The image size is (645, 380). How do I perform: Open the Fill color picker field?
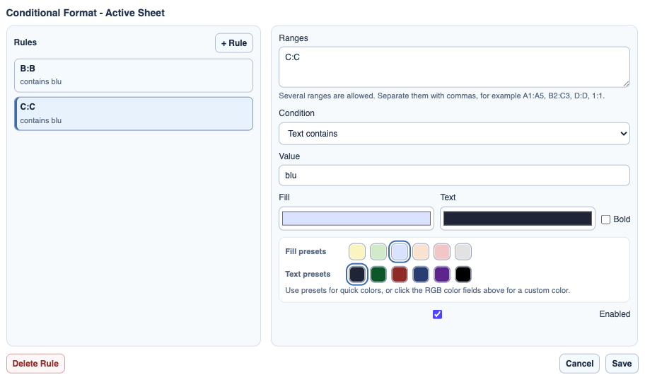pyautogui.click(x=356, y=219)
